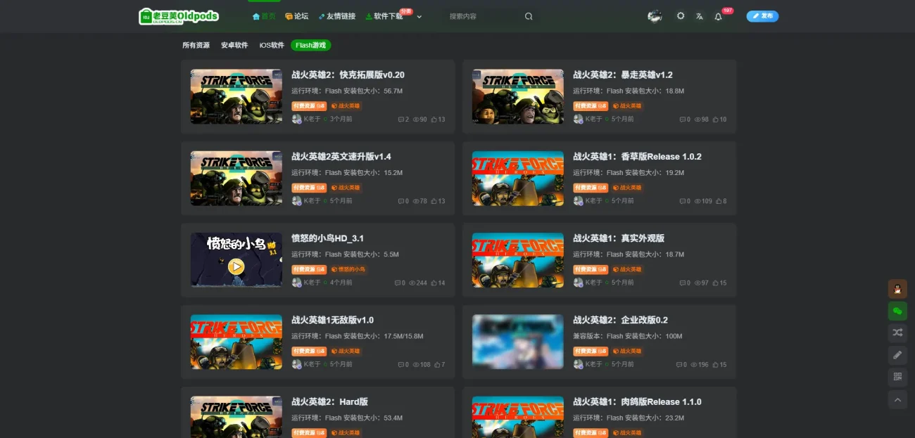Click like icon on 英文速升版v1.4 card

pyautogui.click(x=434, y=201)
